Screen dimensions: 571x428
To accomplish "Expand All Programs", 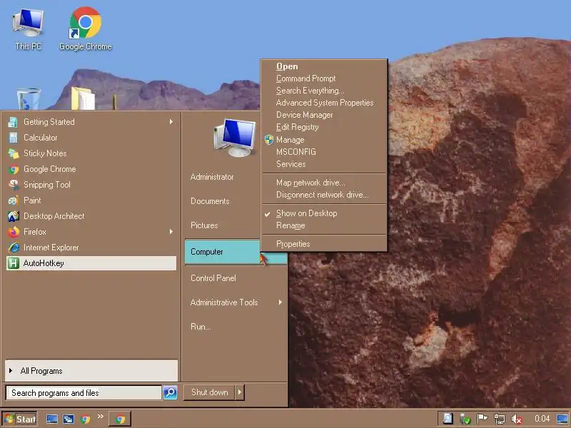I will click(x=91, y=371).
